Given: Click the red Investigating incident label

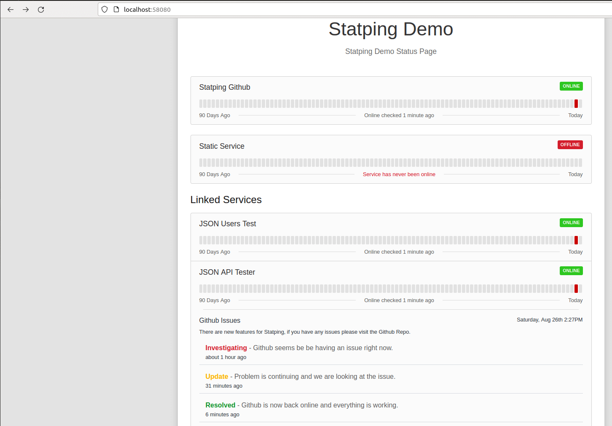Looking at the screenshot, I should [x=226, y=348].
